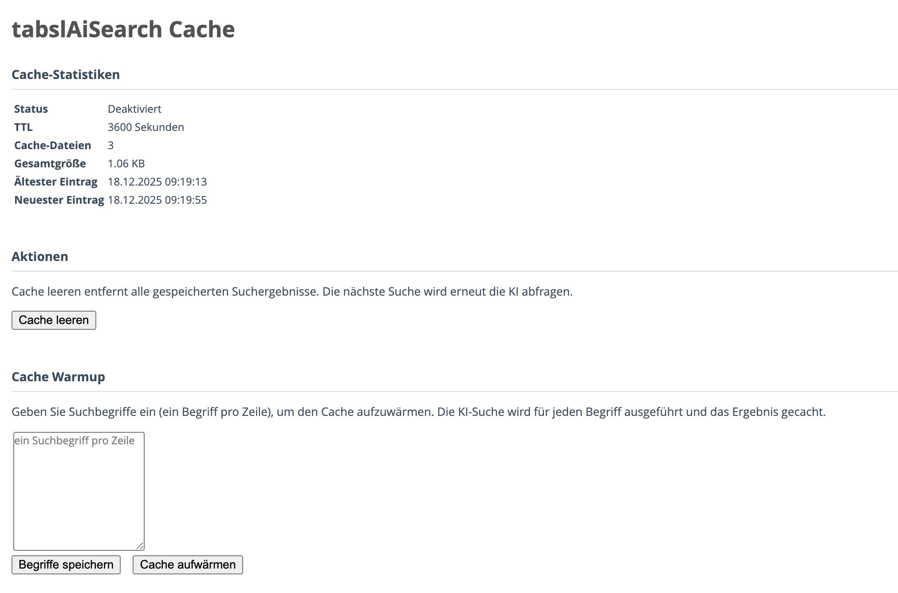
Task: Click the Cache-Dateien row label
Action: click(53, 146)
